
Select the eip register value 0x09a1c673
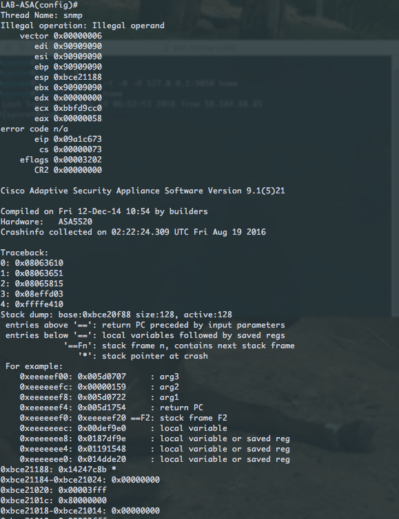(78, 139)
